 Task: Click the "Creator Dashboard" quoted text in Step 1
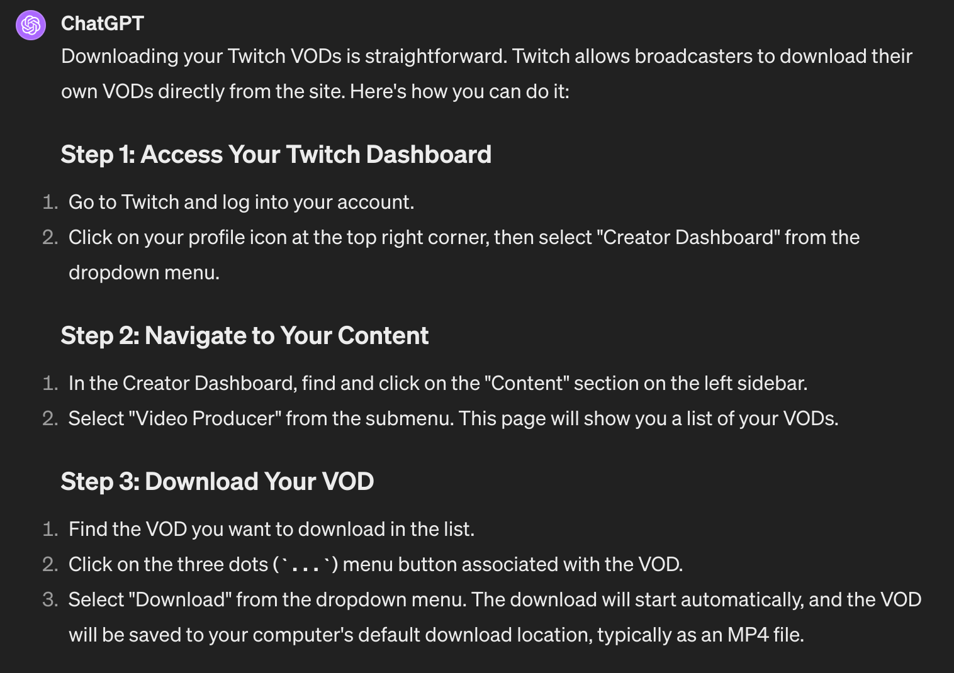[x=688, y=237]
